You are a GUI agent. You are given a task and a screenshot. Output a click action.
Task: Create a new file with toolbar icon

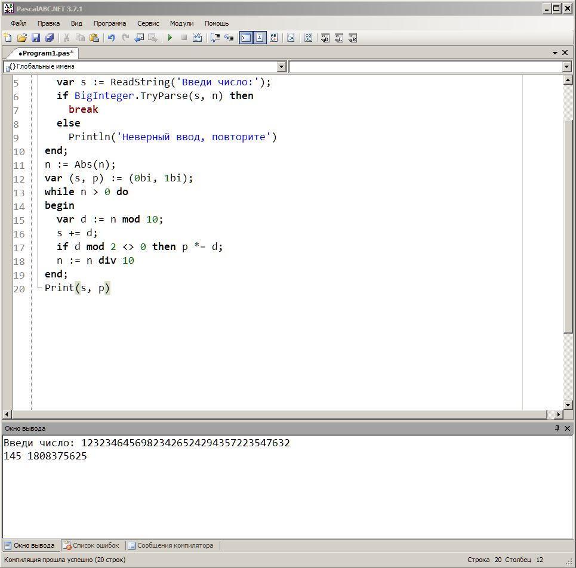[7, 38]
